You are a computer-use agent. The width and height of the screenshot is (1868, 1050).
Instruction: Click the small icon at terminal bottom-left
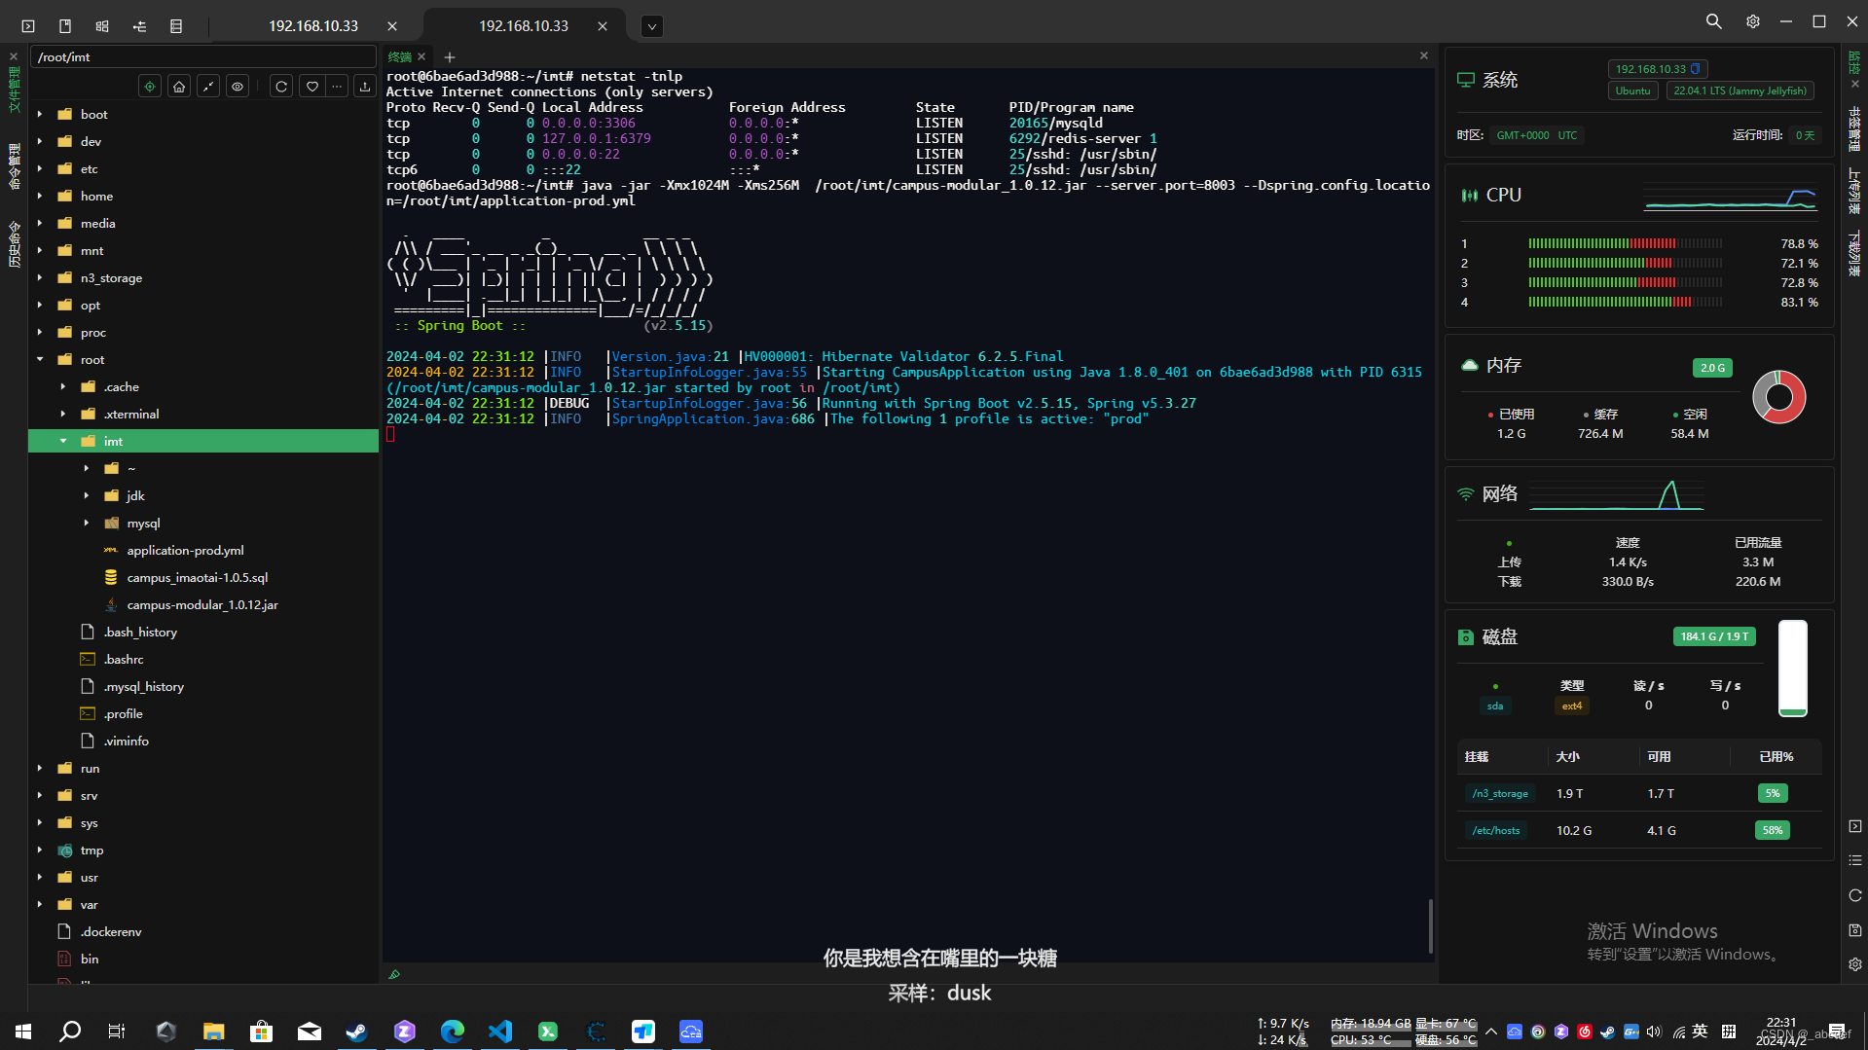[x=394, y=974]
